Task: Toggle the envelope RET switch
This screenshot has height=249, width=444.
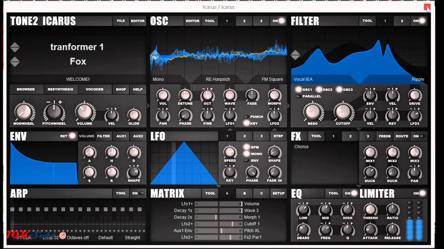Action: (x=68, y=136)
